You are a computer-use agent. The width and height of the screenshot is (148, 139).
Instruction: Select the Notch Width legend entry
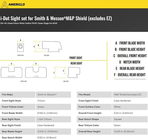pos(130,62)
